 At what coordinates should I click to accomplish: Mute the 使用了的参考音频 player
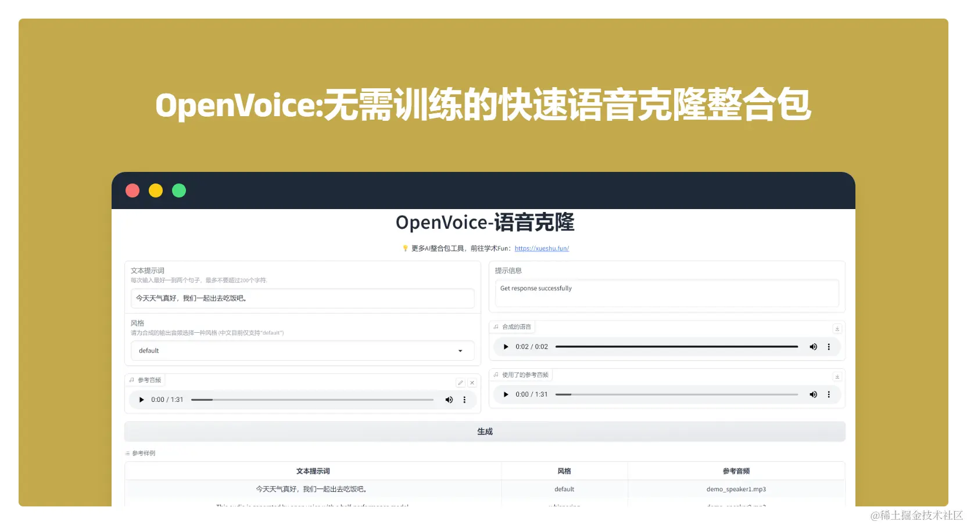coord(813,394)
